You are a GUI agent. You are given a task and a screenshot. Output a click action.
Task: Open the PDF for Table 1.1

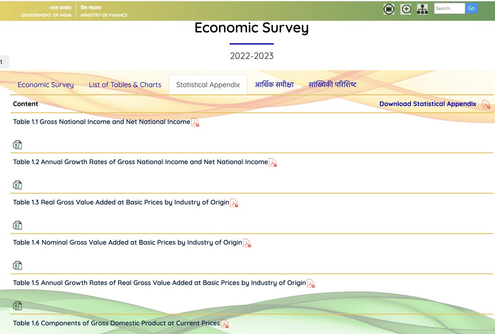195,122
